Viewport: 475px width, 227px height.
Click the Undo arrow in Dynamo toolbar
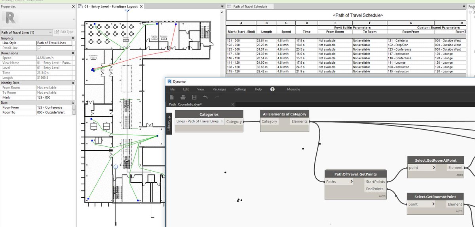205,97
